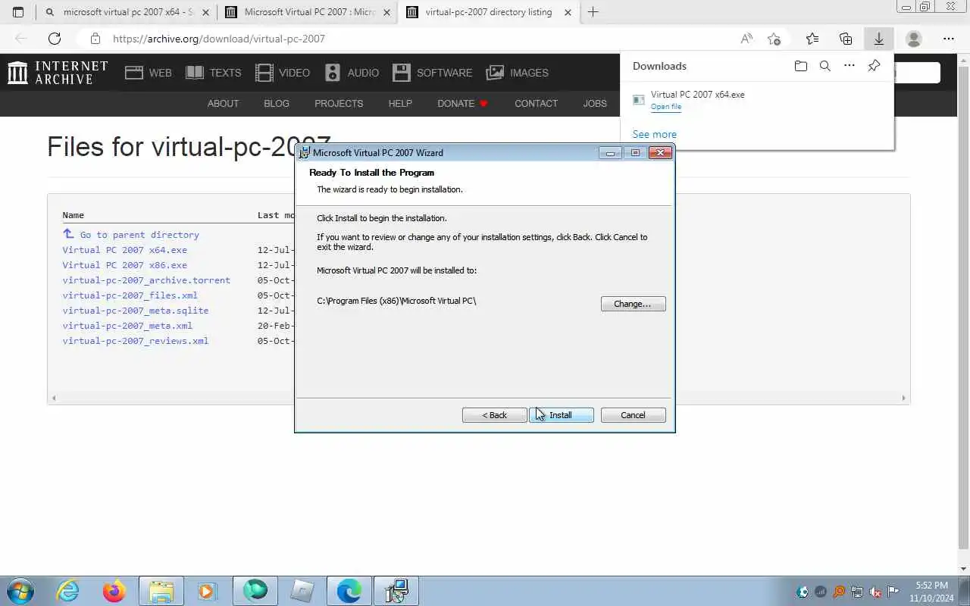Open the AUDIO section
The width and height of the screenshot is (970, 606).
pyautogui.click(x=352, y=73)
